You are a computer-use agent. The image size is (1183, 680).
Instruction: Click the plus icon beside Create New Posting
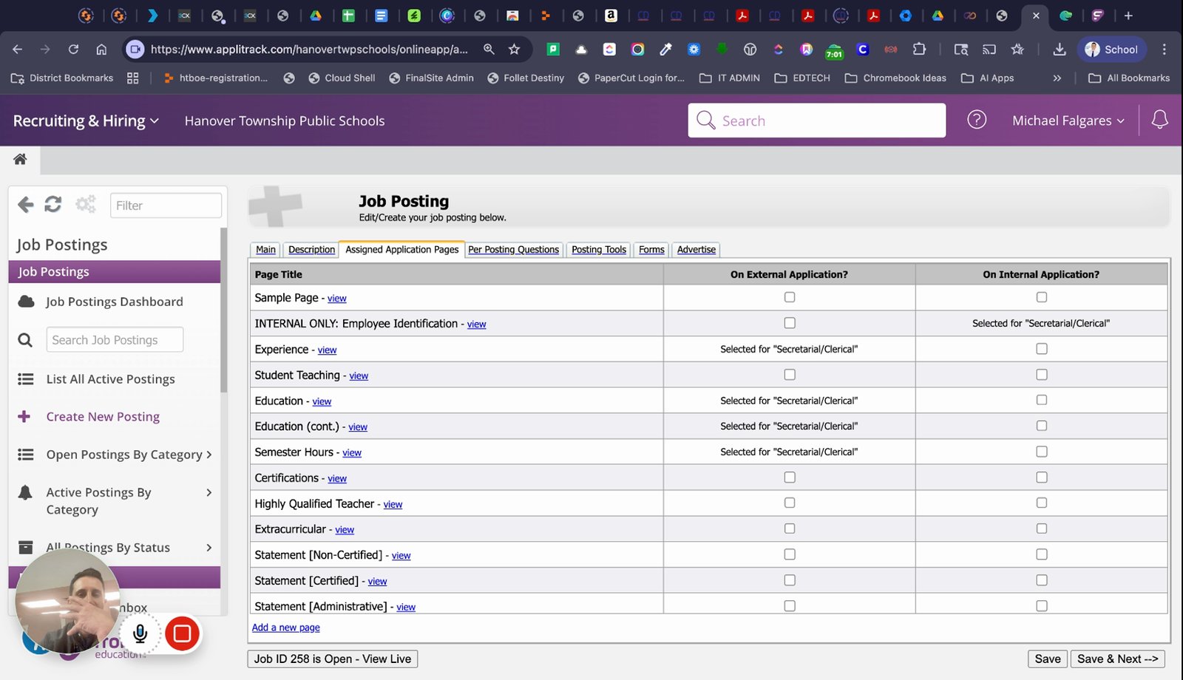24,416
